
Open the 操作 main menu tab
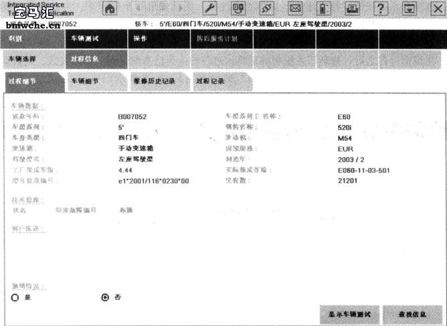[159, 39]
